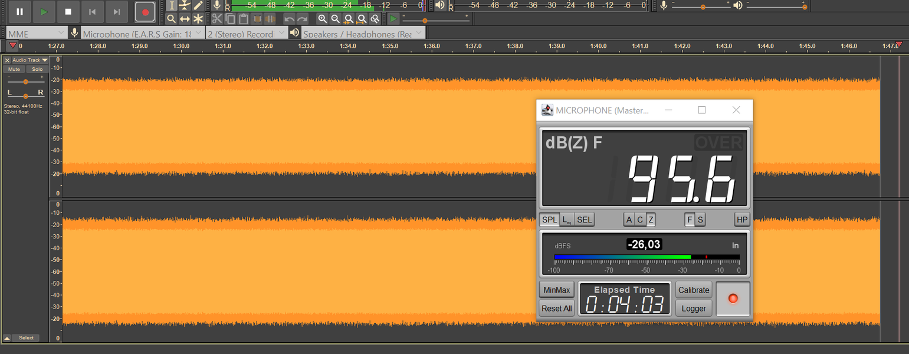
Task: Click the Calibrate button in the meter
Action: 694,290
